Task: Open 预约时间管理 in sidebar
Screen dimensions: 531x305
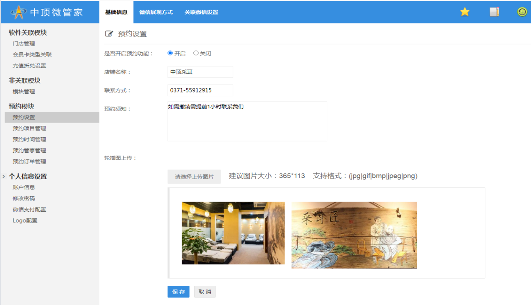Action: tap(29, 139)
